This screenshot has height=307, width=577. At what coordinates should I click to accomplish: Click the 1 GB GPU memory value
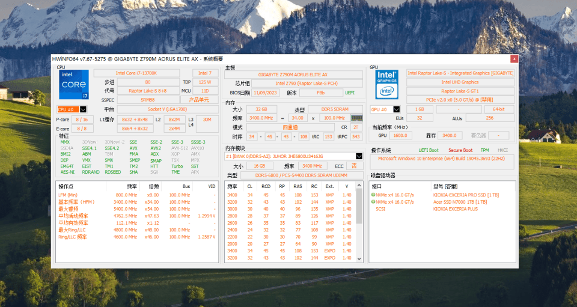[x=420, y=109]
